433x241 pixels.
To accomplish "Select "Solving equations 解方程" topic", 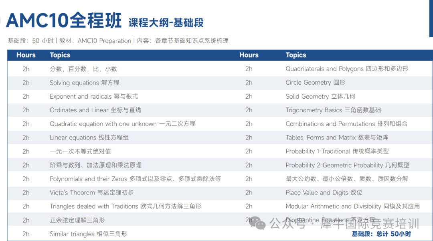I will tap(85, 83).
